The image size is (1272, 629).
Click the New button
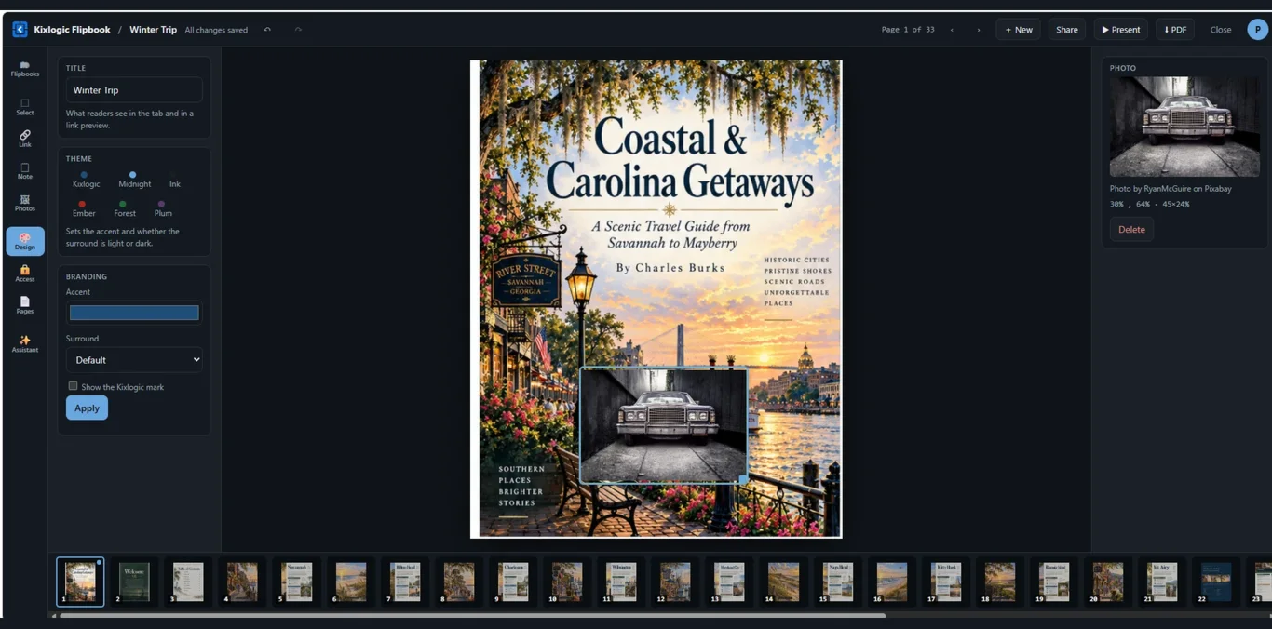[x=1018, y=30]
